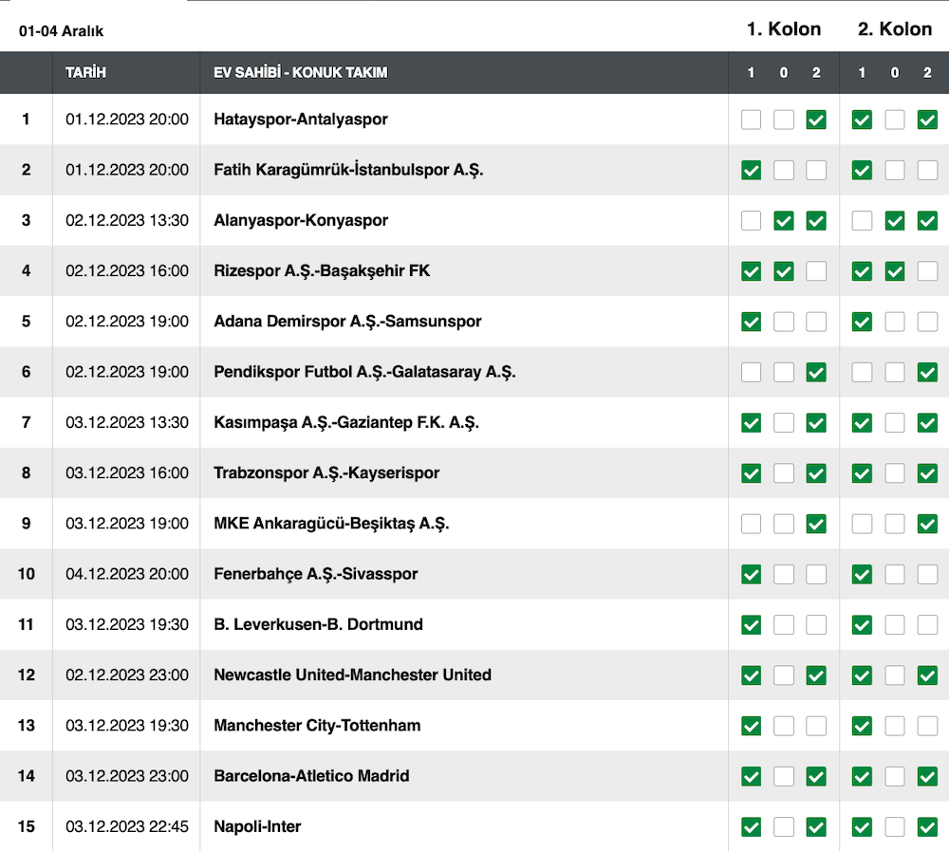Image resolution: width=949 pixels, height=851 pixels.
Task: Untick 1. Kolon option 1 for Fatih Karagümrük-İstanbulspor
Action: coord(751,170)
